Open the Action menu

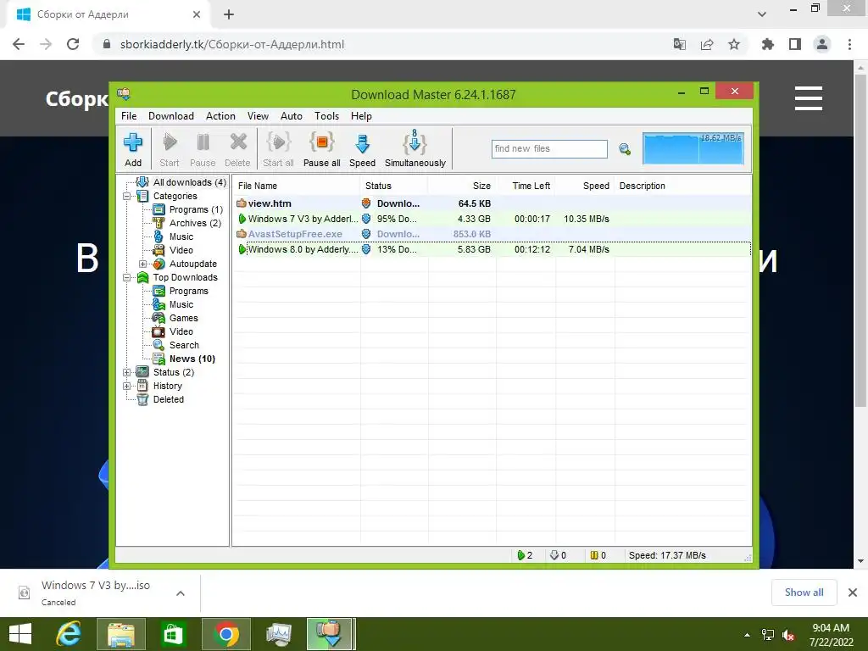click(220, 116)
